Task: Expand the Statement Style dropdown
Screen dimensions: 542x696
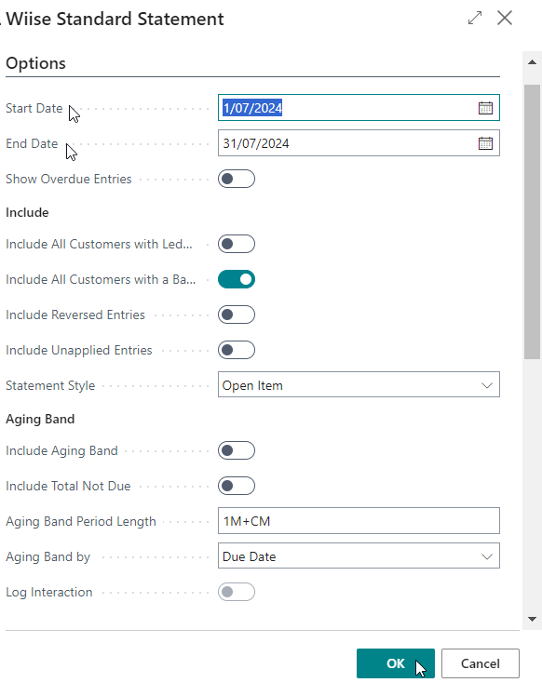Action: click(359, 385)
